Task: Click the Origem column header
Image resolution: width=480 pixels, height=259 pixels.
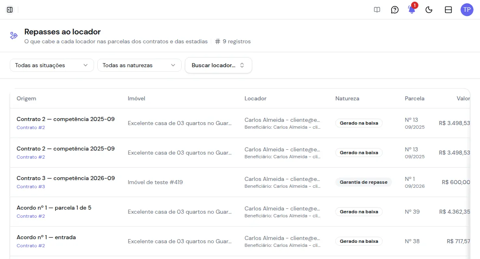Action: (26, 98)
